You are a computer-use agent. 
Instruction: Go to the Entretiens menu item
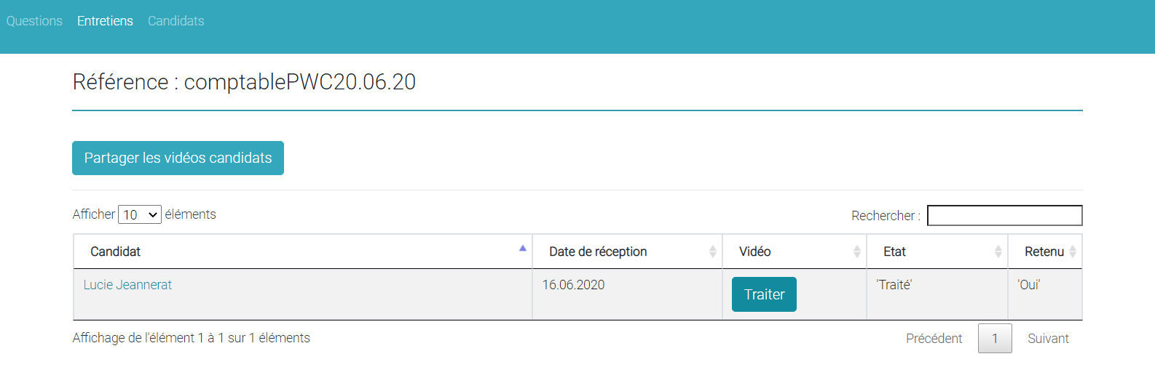pyautogui.click(x=105, y=21)
